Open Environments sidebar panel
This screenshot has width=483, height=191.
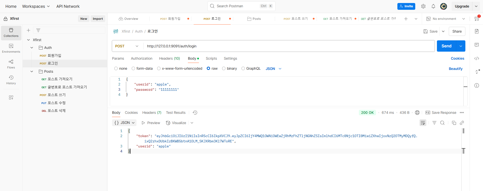11,49
